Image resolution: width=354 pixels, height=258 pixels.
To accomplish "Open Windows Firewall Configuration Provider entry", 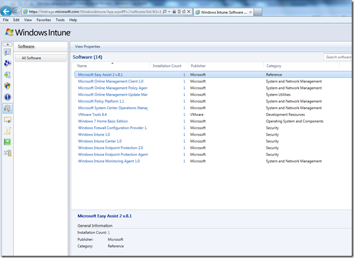I will [113, 128].
